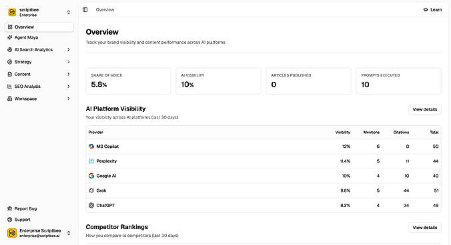Expand the SEO Analysis chevron
The height and width of the screenshot is (245, 451).
click(69, 87)
